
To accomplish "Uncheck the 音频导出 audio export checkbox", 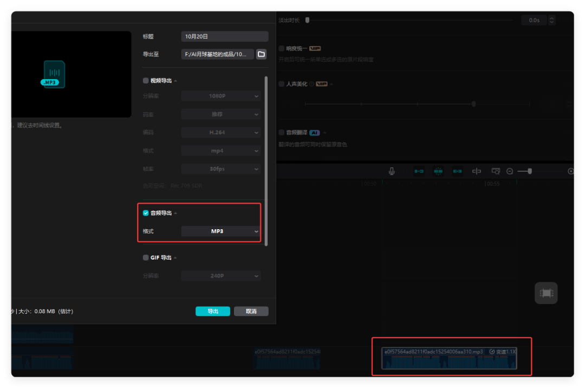I will click(x=146, y=213).
